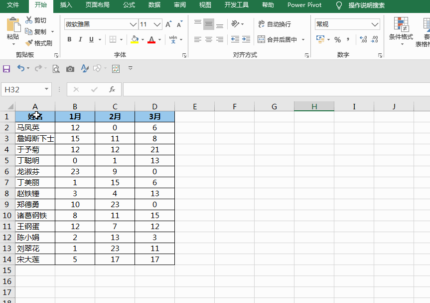
Task: Click the 3月 header cell
Action: click(x=154, y=116)
